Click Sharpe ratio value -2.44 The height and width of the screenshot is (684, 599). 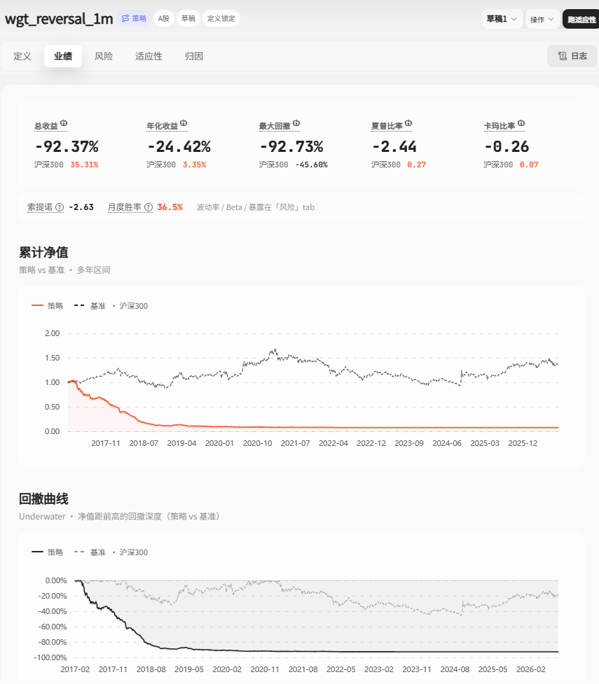click(394, 146)
